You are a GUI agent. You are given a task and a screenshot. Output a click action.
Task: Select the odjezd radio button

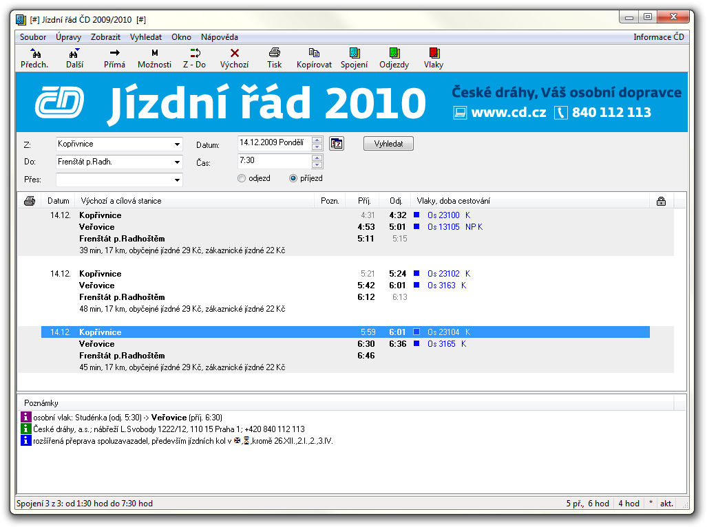242,178
